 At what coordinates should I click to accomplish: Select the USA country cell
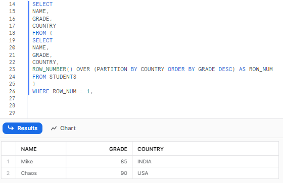click(x=206, y=173)
